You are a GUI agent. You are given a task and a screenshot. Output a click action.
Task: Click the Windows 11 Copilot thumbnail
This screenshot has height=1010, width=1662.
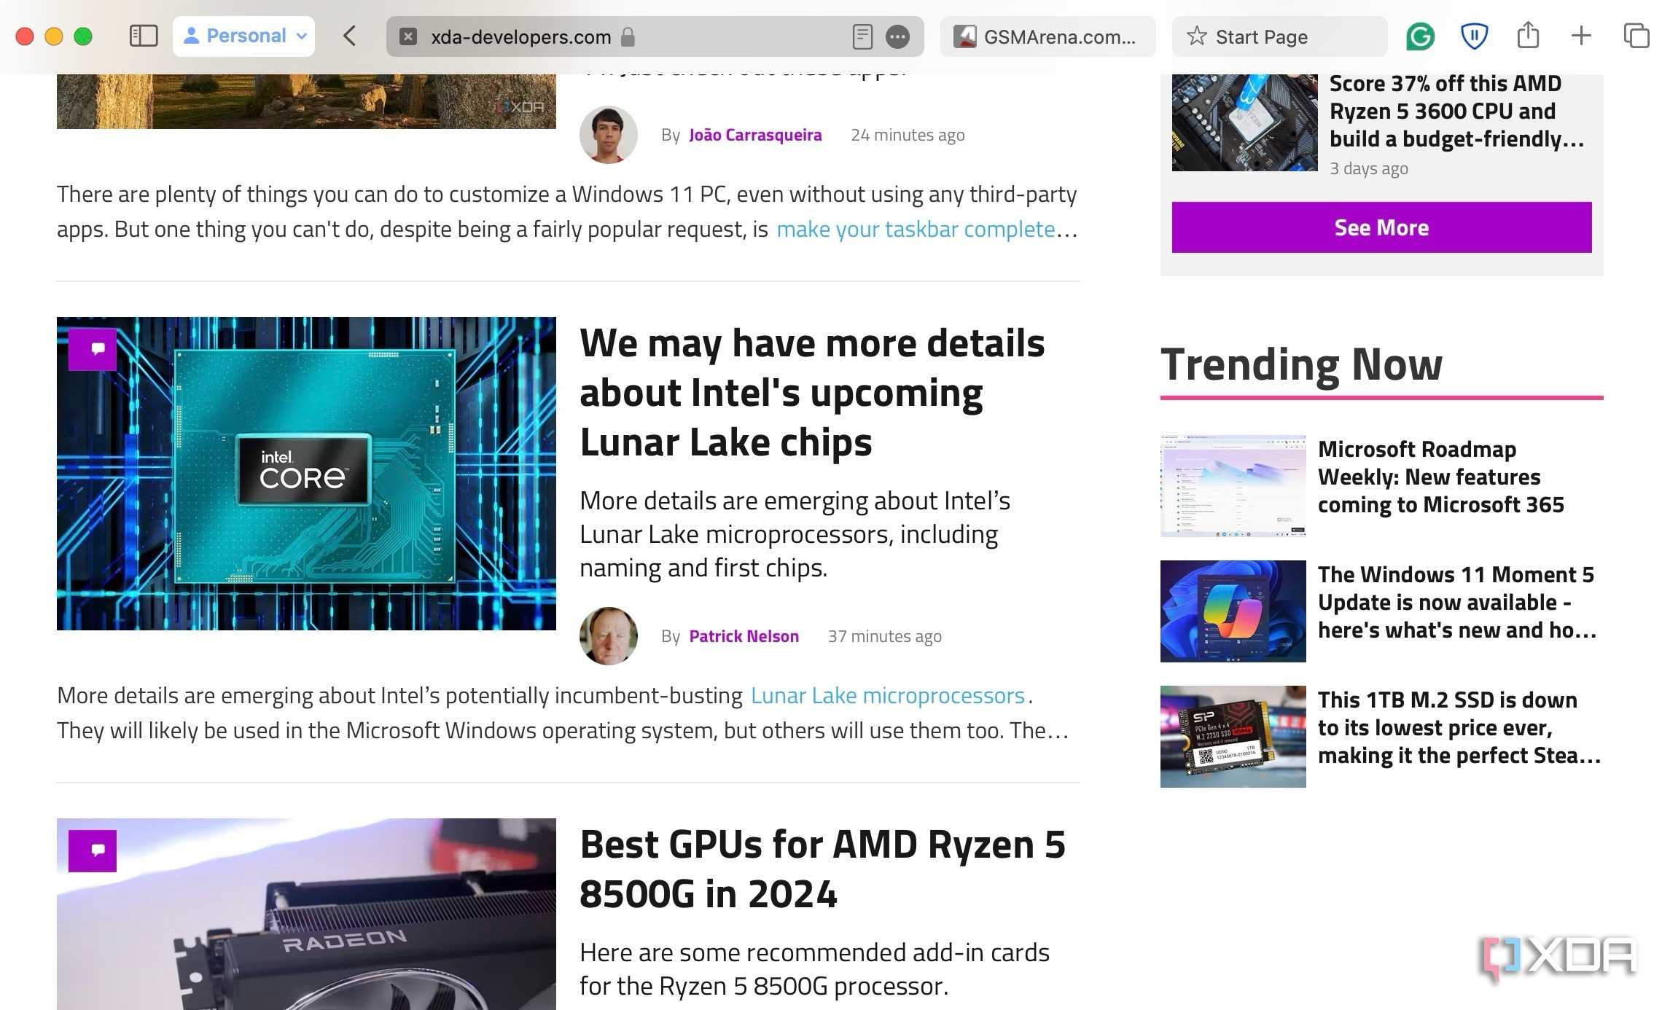(1233, 611)
